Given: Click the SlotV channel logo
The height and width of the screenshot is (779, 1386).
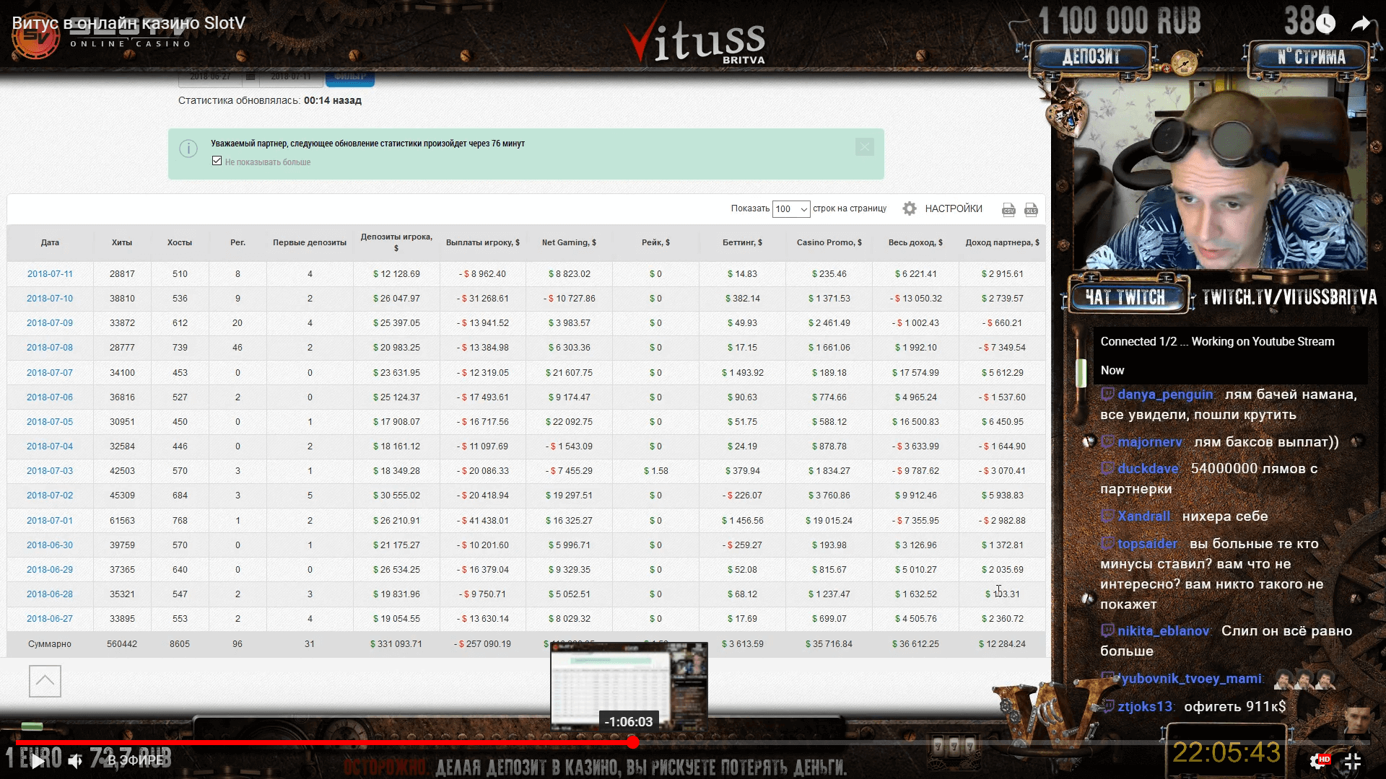Looking at the screenshot, I should [x=35, y=36].
